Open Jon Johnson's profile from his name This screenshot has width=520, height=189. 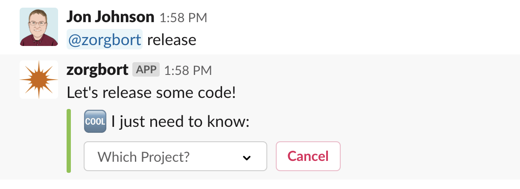click(x=110, y=17)
